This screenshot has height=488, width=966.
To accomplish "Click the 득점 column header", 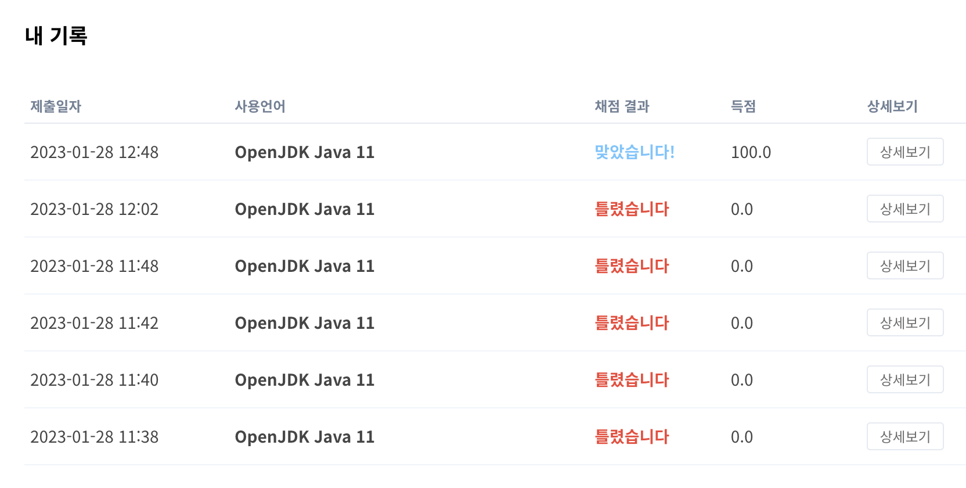I will (x=743, y=106).
